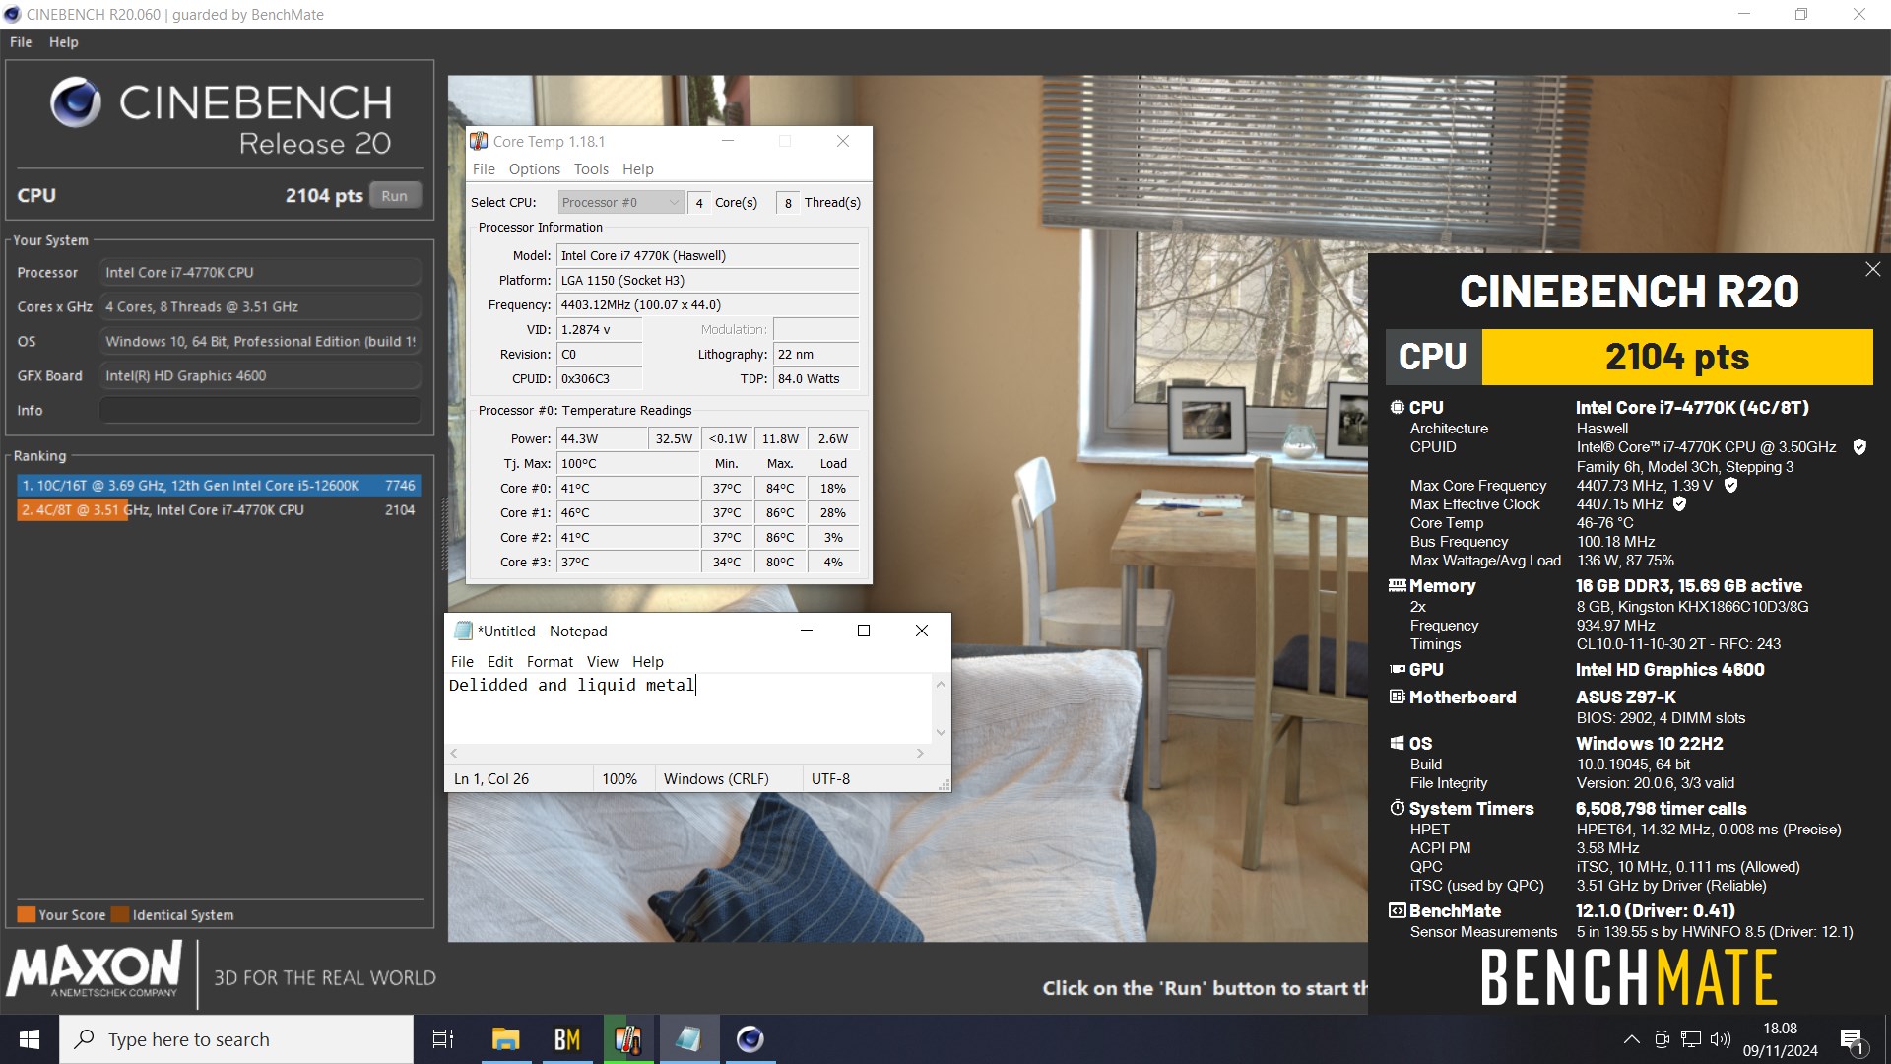This screenshot has width=1891, height=1064.
Task: Open Notepad Help menu
Action: (648, 662)
